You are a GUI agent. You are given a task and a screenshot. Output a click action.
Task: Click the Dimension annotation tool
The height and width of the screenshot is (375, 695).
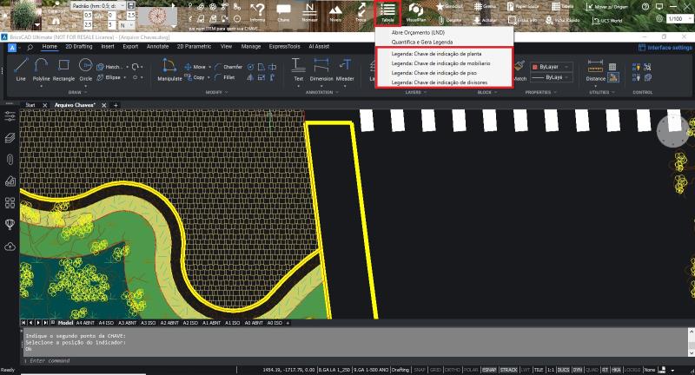coord(321,69)
